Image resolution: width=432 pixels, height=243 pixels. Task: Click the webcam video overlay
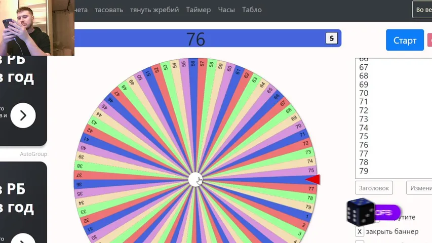point(36,28)
